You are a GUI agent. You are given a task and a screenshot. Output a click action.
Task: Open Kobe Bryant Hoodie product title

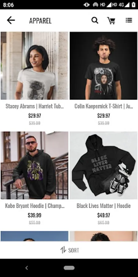pos(34,206)
